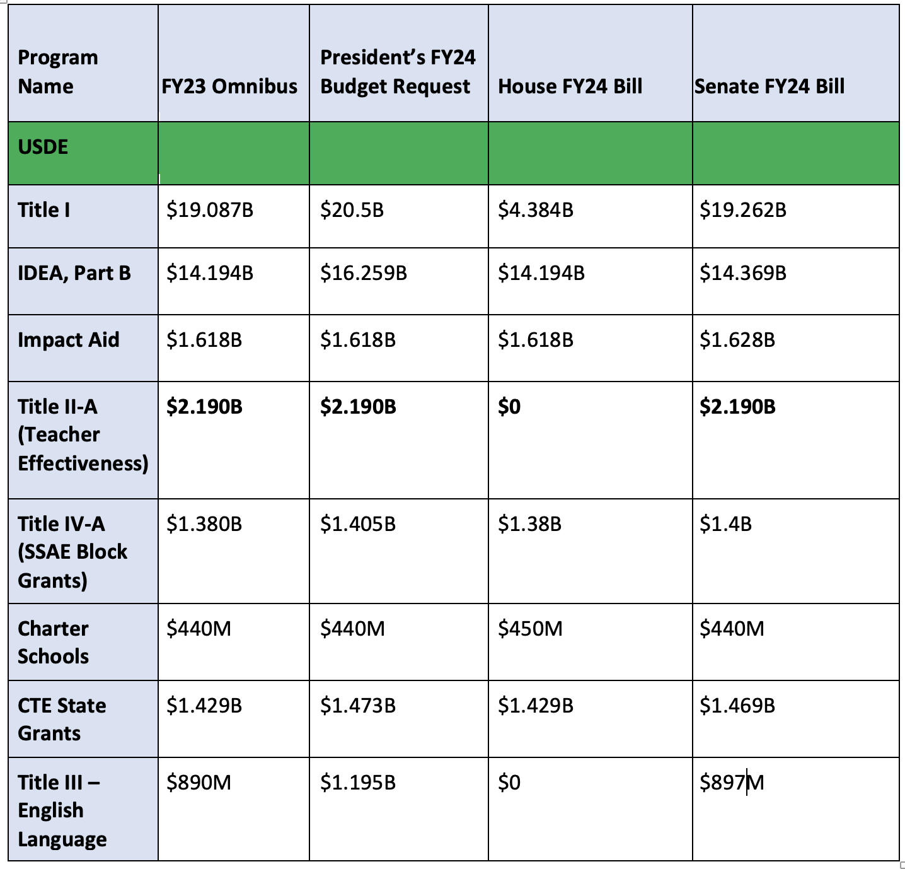This screenshot has height=869, width=905.
Task: Select the FY23 Omnibus column header
Action: point(234,64)
